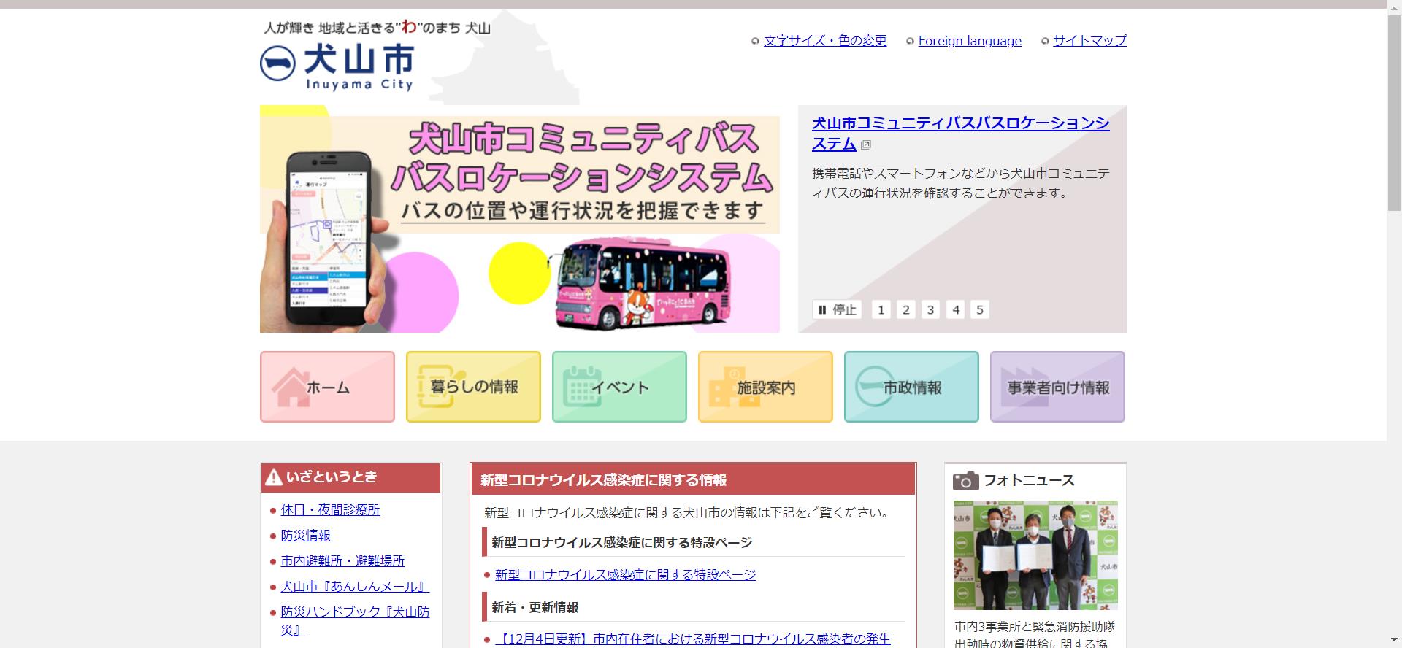Open the 市政情報 city administration tile

[911, 387]
